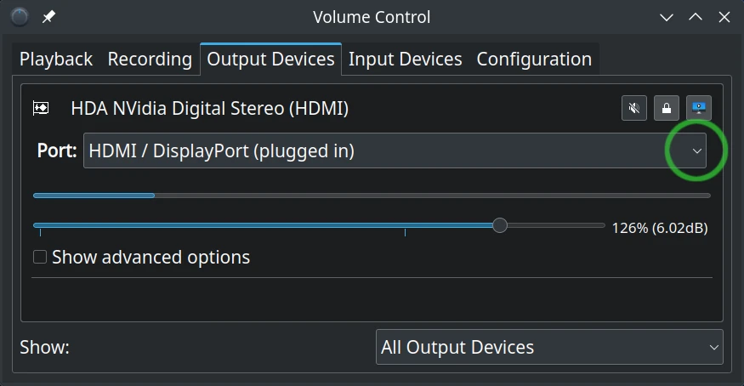744x386 pixels.
Task: Click the 100% mark on volume slider
Action: (405, 232)
